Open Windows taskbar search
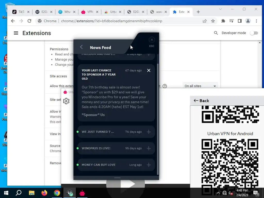Screen dimensions: 264x198 point(19,193)
